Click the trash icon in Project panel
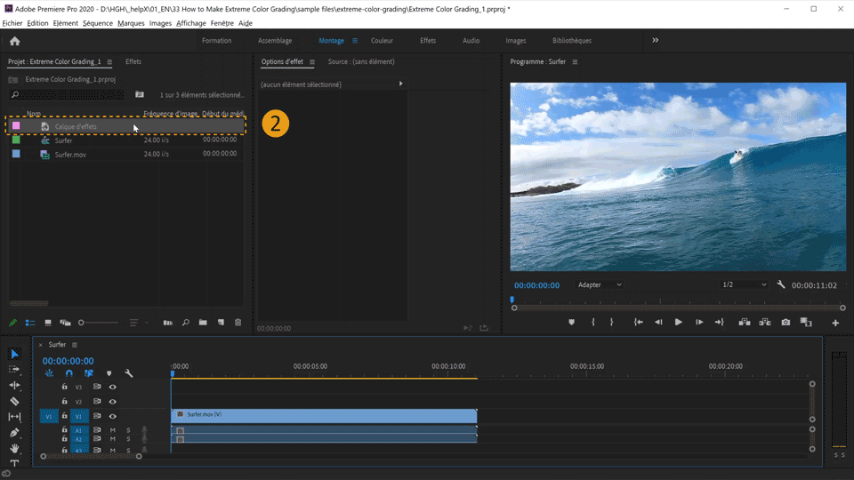 click(238, 323)
